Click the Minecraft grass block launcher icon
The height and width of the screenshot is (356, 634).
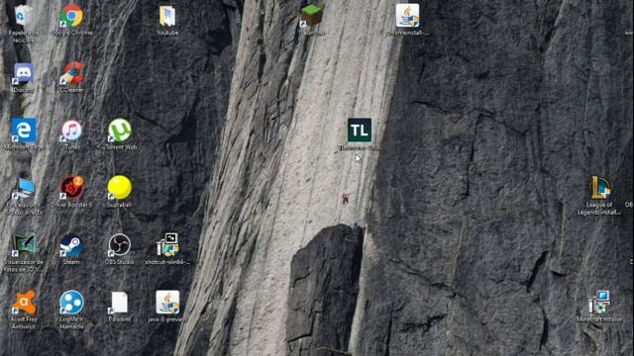(x=311, y=16)
